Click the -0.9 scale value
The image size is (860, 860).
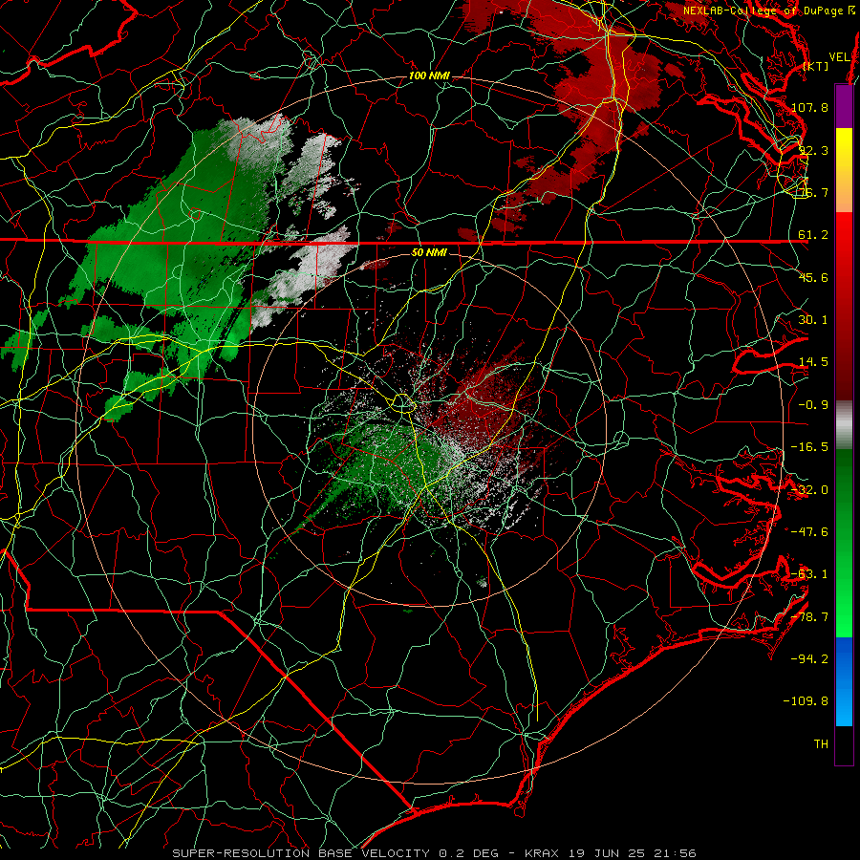pos(813,405)
